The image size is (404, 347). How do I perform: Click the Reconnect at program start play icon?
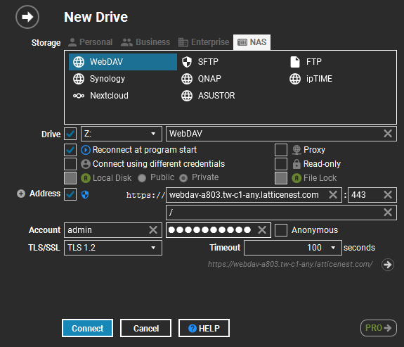pyautogui.click(x=86, y=150)
